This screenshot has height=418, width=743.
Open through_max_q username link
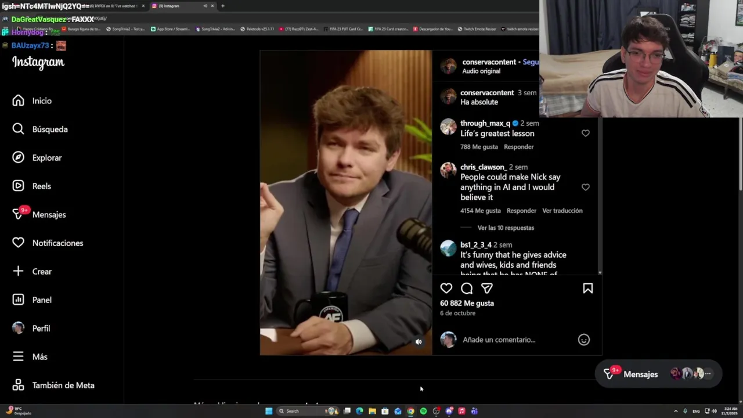click(x=485, y=124)
